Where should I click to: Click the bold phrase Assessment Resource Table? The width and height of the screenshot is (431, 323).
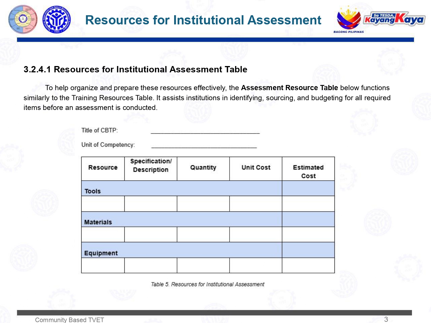tap(289, 88)
